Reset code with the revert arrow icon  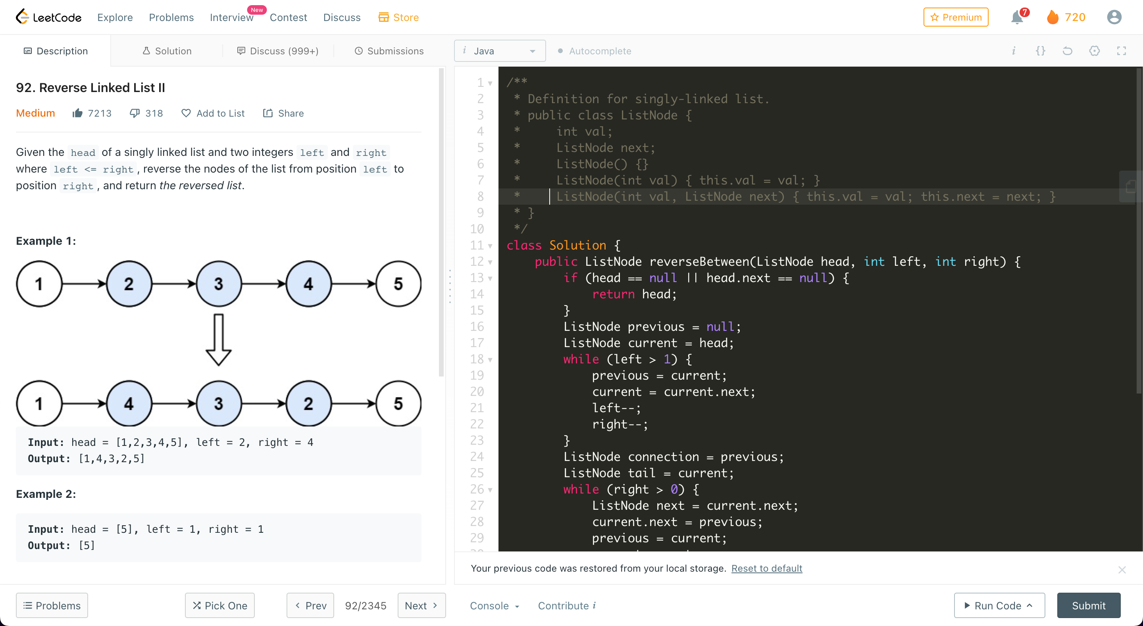pos(1067,51)
